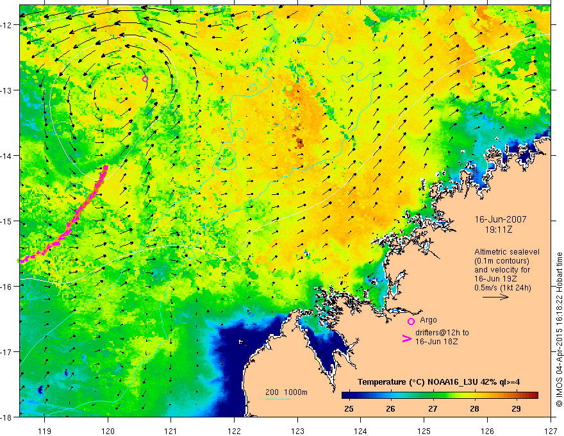Click the latitude axis label -16
The image size is (564, 436).
[x=7, y=287]
